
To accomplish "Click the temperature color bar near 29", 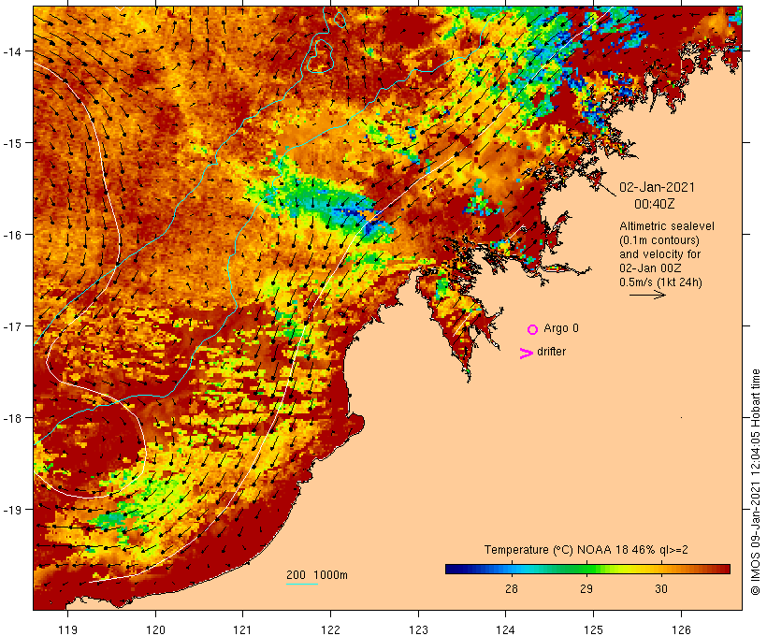I will point(586,569).
